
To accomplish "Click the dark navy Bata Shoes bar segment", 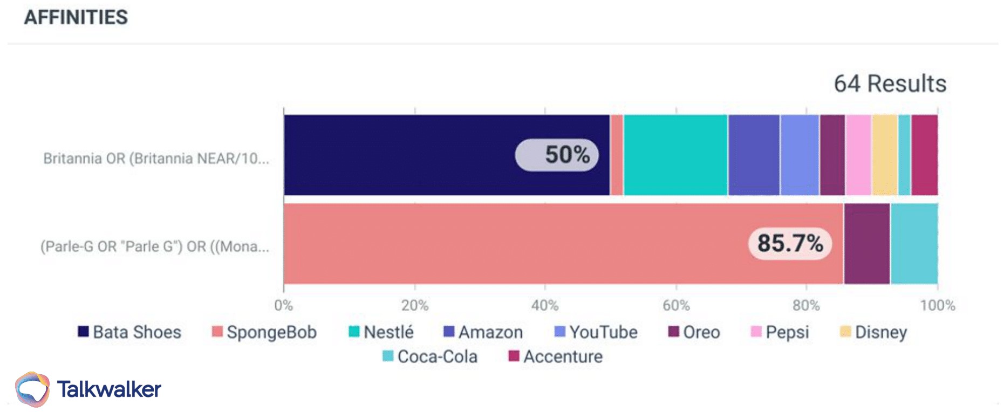I will (399, 155).
